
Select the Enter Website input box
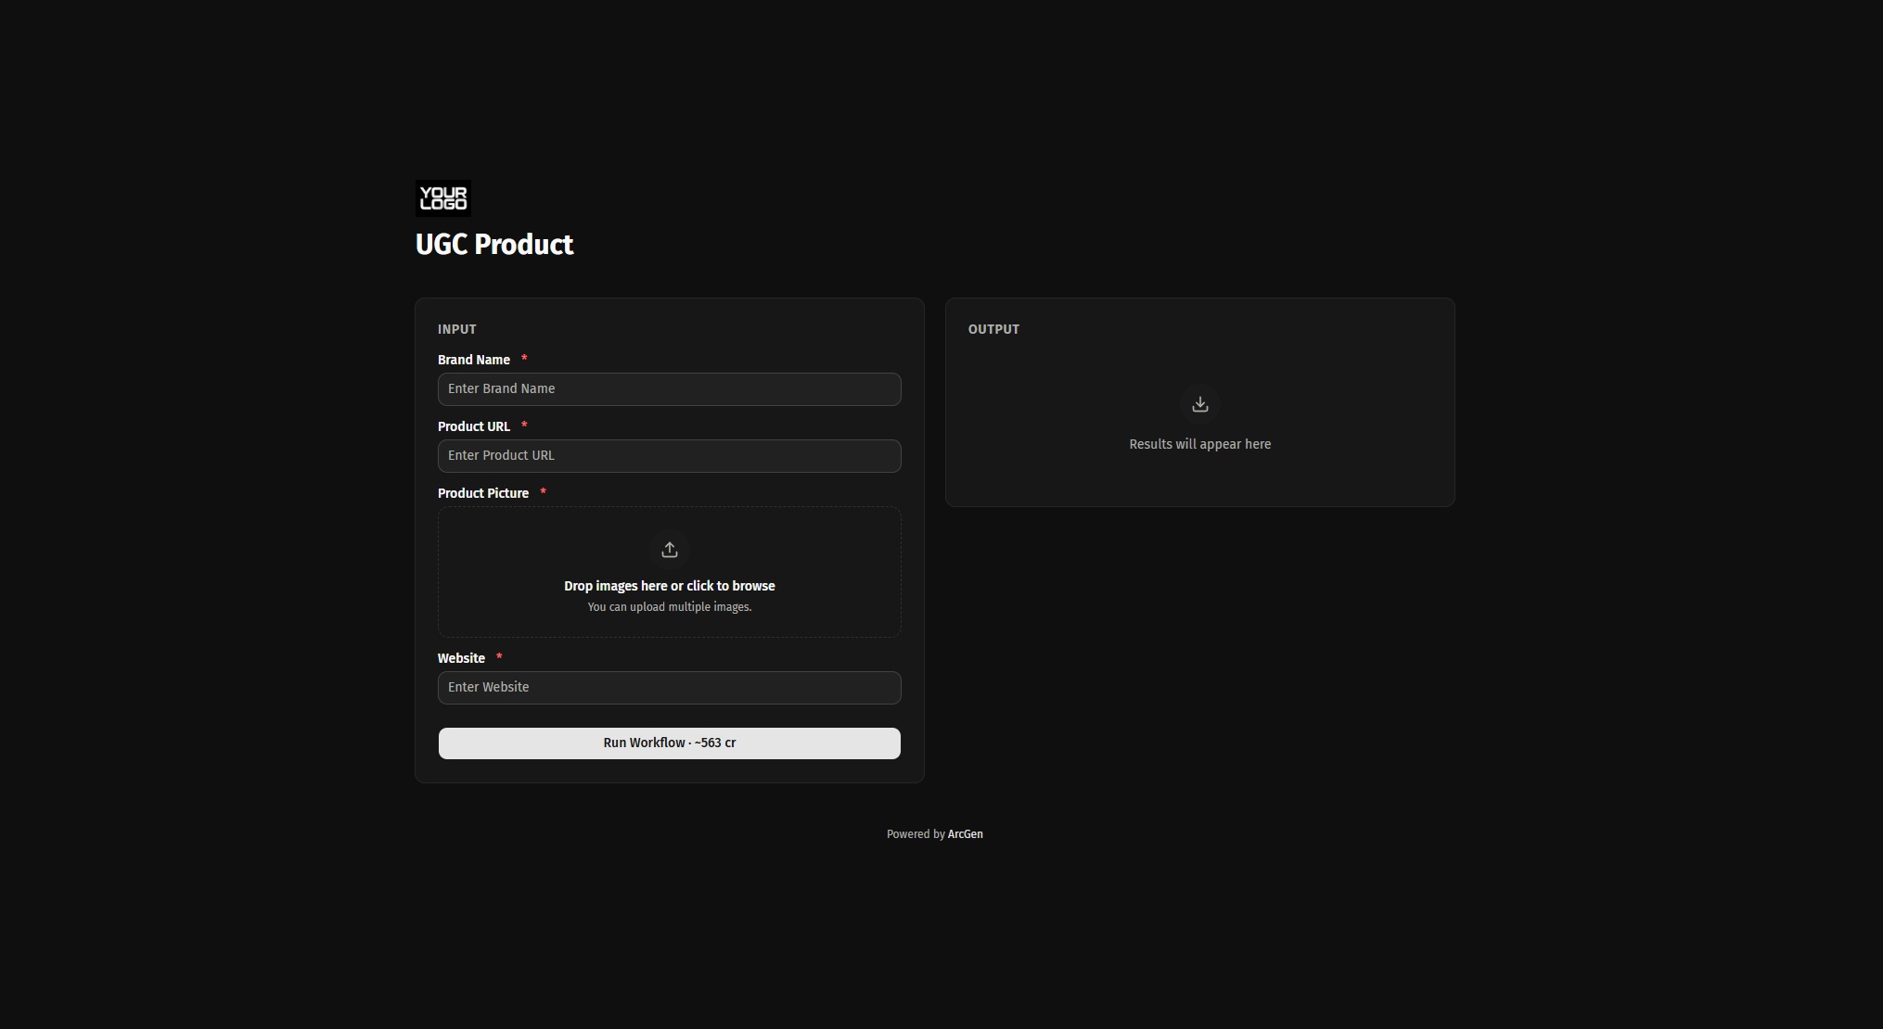pos(669,688)
